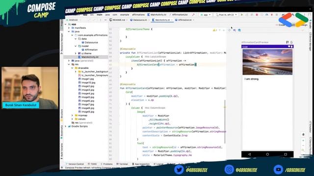This screenshot has height=176, width=314.
Task: Click the 'I am strong.' preview text
Action: 252,79
